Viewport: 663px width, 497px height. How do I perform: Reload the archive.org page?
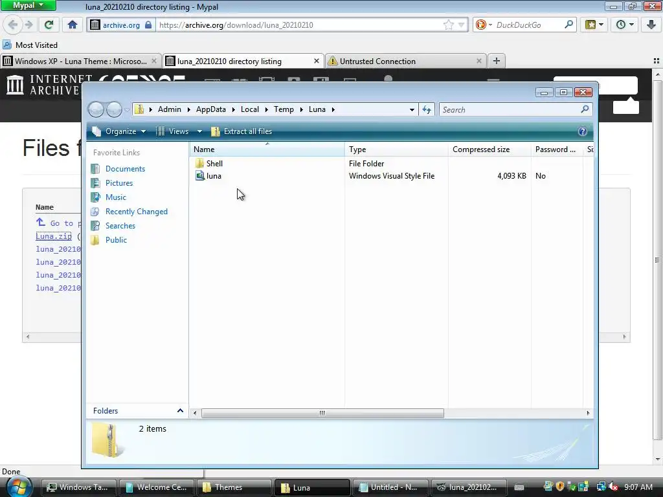[49, 25]
